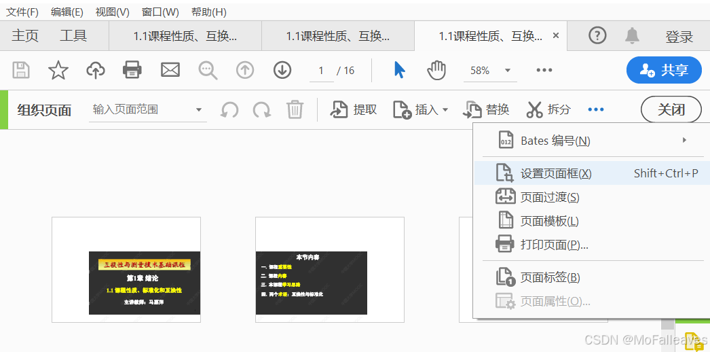Go to next page down arrow
This screenshot has width=710, height=352.
click(x=282, y=70)
